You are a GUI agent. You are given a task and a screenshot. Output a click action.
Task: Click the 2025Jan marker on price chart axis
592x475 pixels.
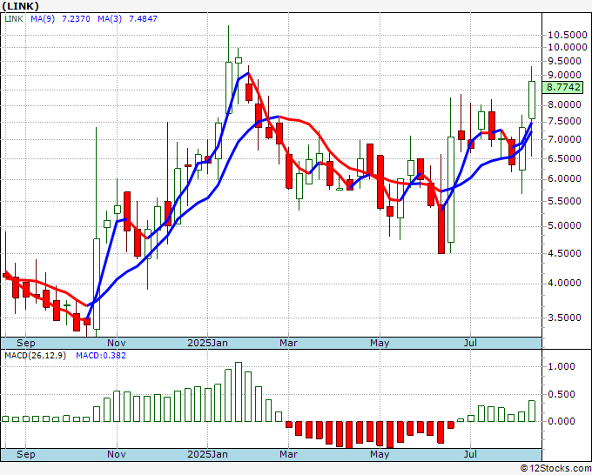pyautogui.click(x=207, y=343)
